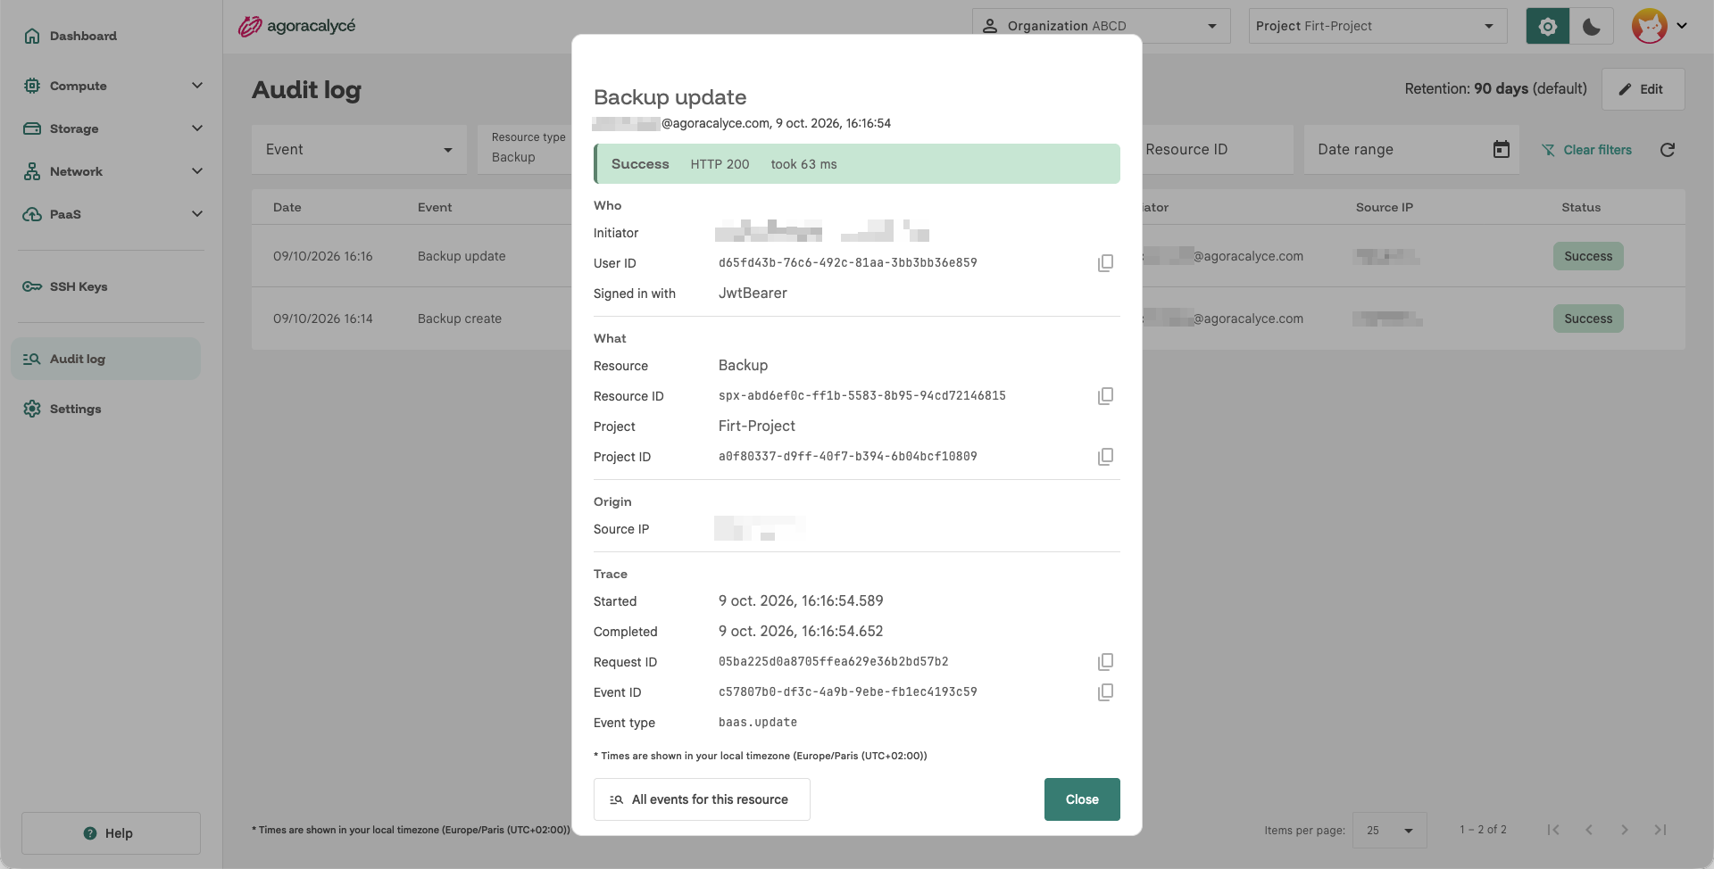This screenshot has height=869, width=1714.
Task: Click the Success status on Backup update row
Action: (1588, 256)
